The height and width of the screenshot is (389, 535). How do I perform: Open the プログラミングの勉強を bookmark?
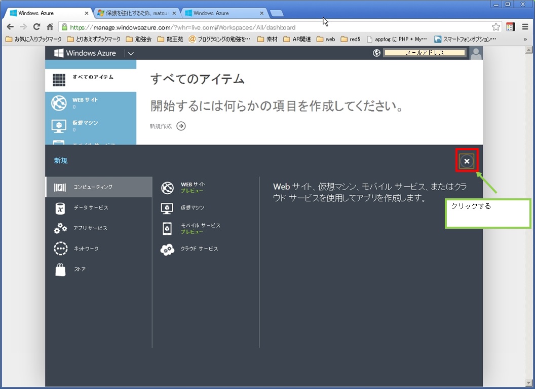pos(220,39)
